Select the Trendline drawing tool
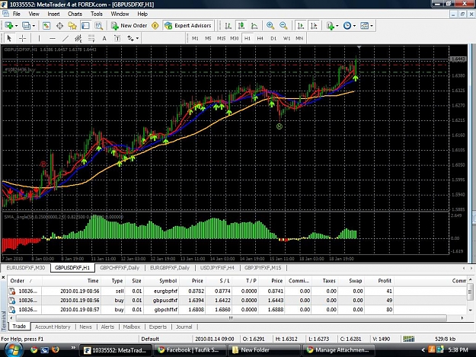The width and height of the screenshot is (476, 357). click(x=65, y=38)
